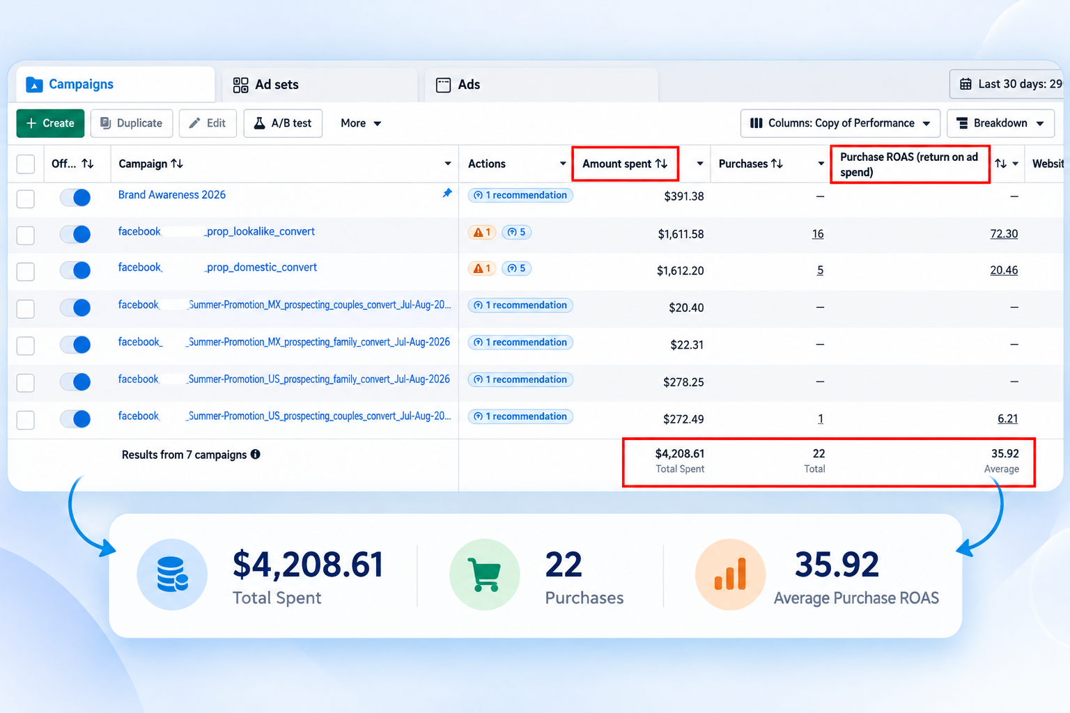Sort the Purchases column with the arrows

click(x=777, y=164)
